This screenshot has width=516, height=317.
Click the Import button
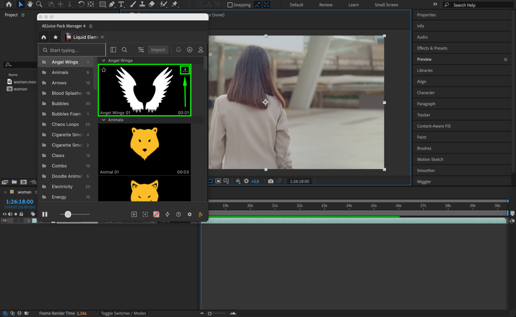pyautogui.click(x=158, y=50)
